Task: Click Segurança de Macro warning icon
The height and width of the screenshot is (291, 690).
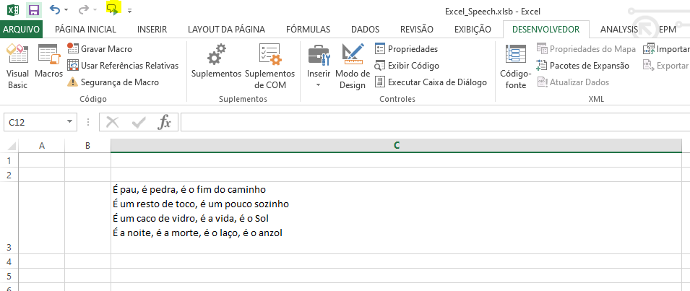Action: pos(72,82)
